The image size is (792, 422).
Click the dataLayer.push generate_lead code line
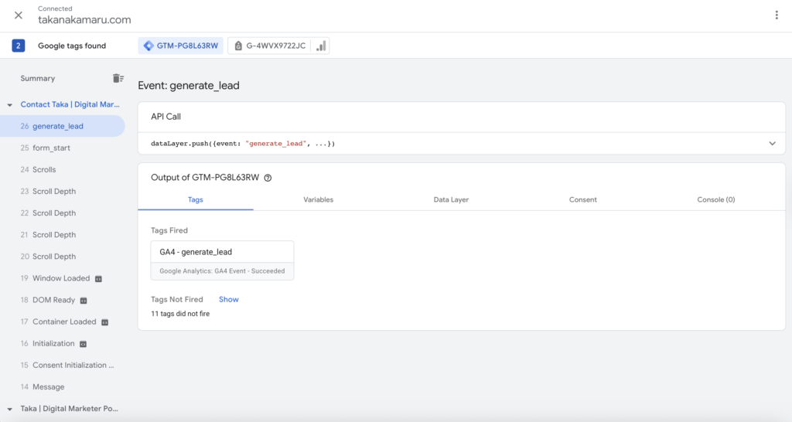pos(243,143)
